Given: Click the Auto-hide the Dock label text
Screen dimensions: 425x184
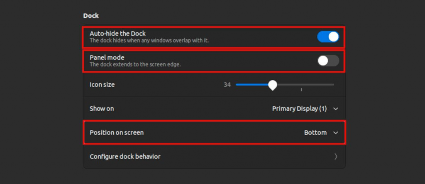Looking at the screenshot, I should tap(117, 33).
